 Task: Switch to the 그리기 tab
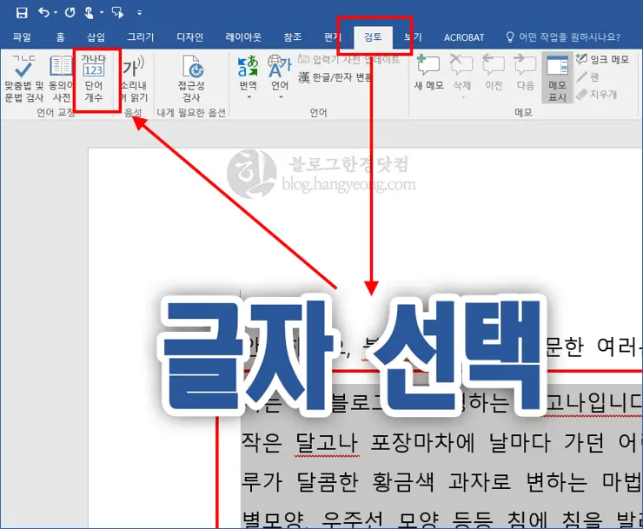point(140,37)
